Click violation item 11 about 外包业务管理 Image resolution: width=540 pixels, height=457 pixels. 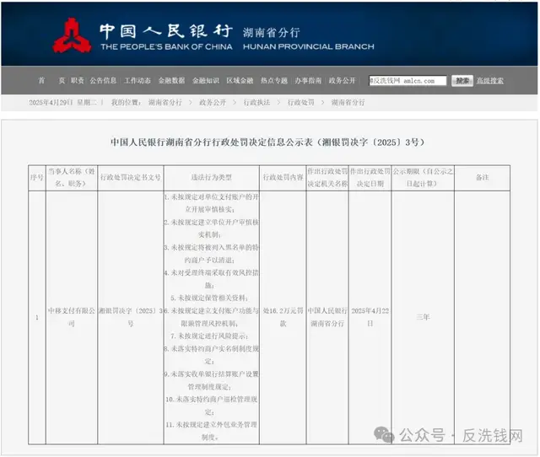coord(212,431)
